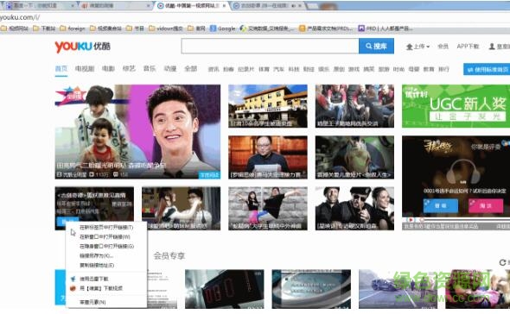Select 在新窗口中打开链接 from context menu
This screenshot has height=314, width=510.
click(106, 237)
